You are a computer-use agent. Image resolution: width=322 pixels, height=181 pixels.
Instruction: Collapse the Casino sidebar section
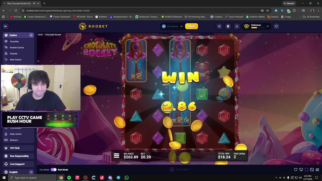31,35
